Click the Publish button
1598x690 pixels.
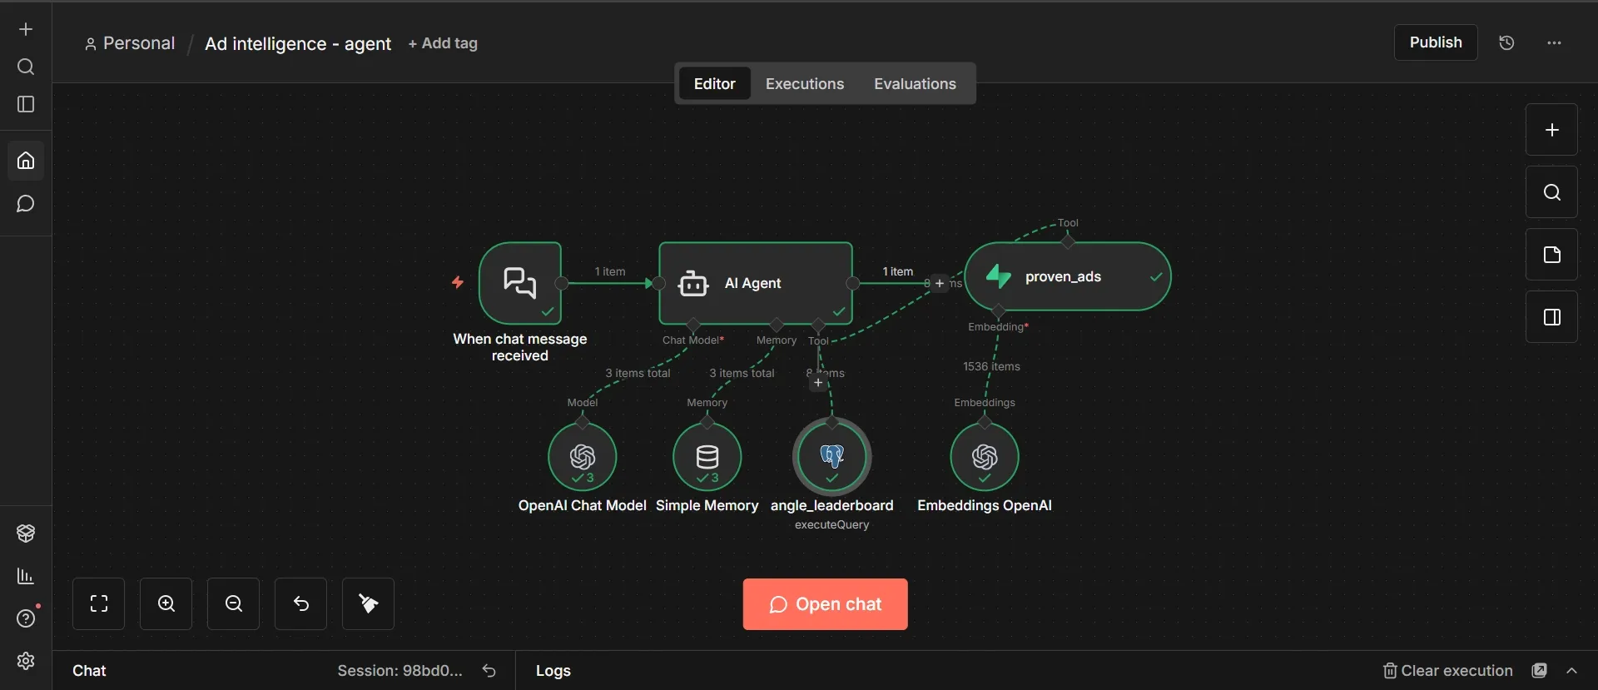click(x=1436, y=42)
